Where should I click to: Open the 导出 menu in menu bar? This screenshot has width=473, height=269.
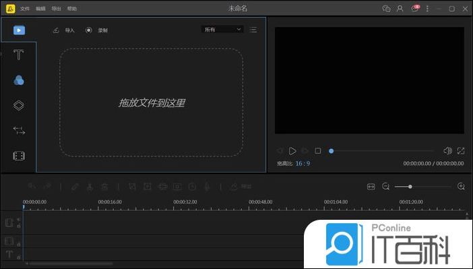tap(56, 9)
